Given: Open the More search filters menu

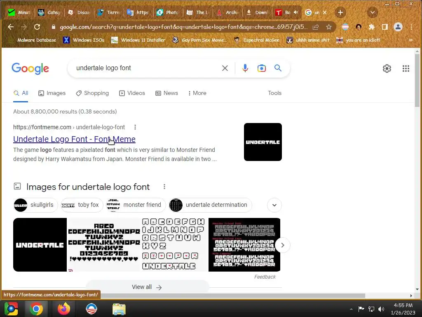Looking at the screenshot, I should click(x=197, y=93).
